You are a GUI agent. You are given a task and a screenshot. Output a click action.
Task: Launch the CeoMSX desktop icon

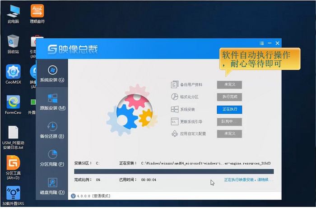13,74
